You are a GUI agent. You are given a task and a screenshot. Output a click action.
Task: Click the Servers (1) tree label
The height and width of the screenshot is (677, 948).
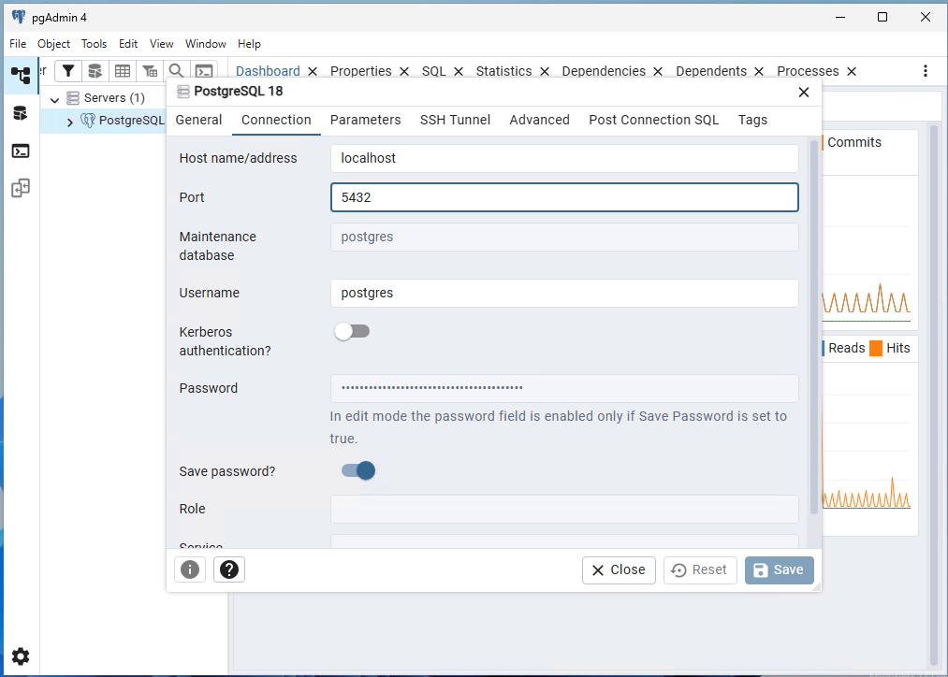[114, 98]
